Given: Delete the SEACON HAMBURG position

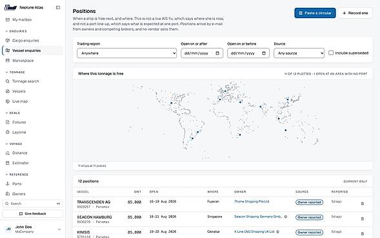Looking at the screenshot, I should (x=363, y=219).
